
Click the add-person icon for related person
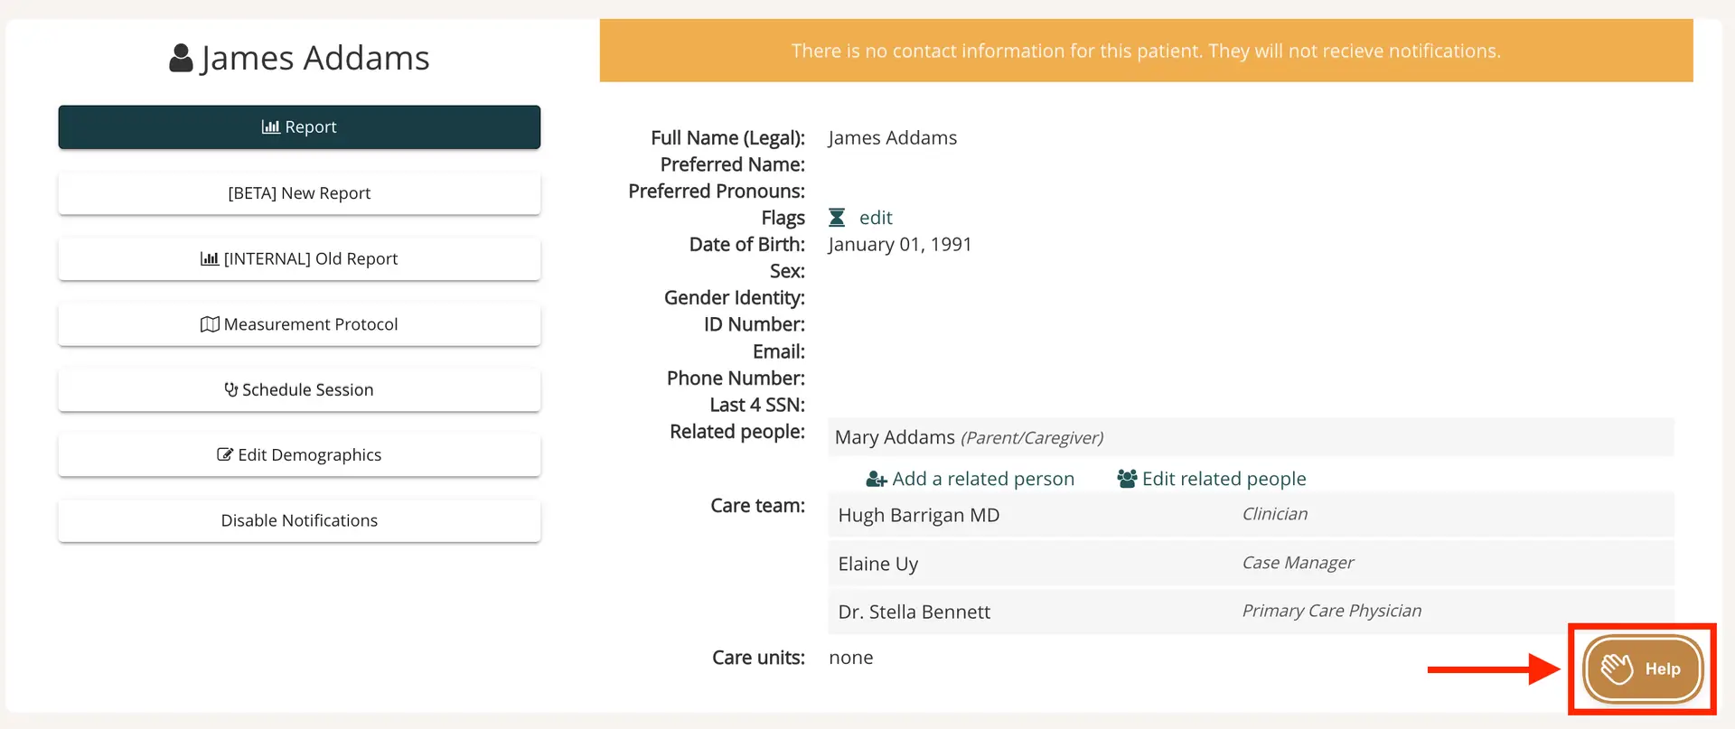click(875, 479)
